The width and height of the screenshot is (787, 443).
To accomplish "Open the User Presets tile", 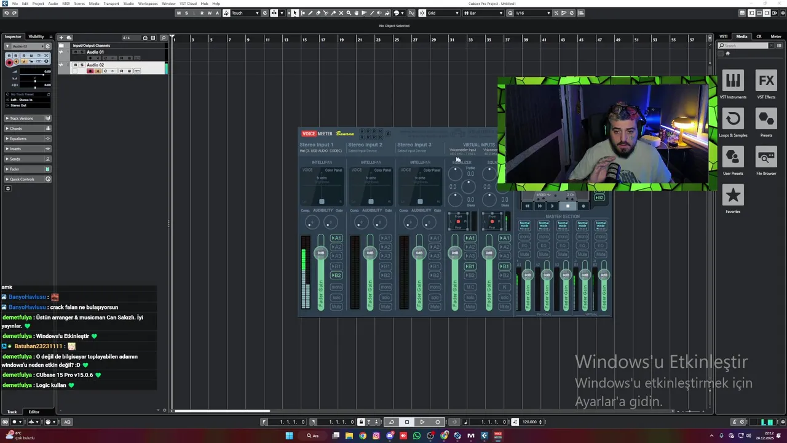I will pyautogui.click(x=732, y=161).
